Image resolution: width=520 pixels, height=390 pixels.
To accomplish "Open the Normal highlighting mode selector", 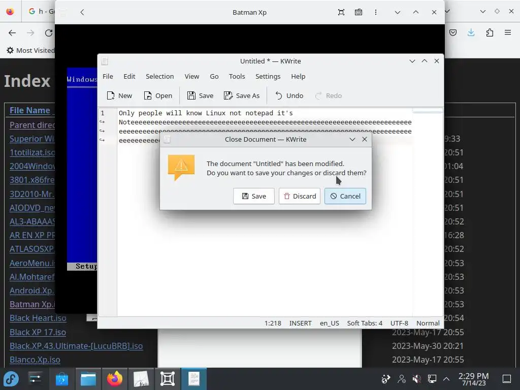I will pos(428,323).
